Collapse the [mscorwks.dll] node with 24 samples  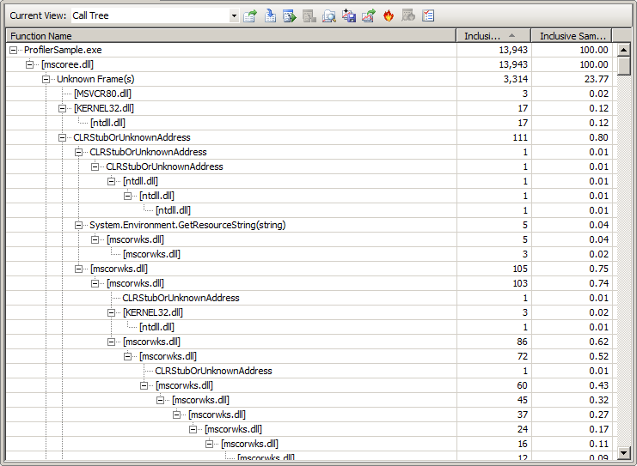[x=193, y=429]
